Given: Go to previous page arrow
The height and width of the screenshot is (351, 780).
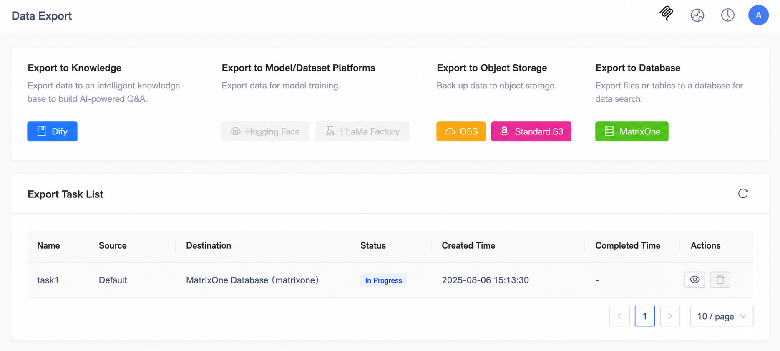Looking at the screenshot, I should (620, 316).
